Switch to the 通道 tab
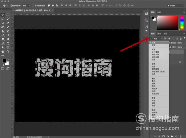The image size is (186, 138). 159,34
